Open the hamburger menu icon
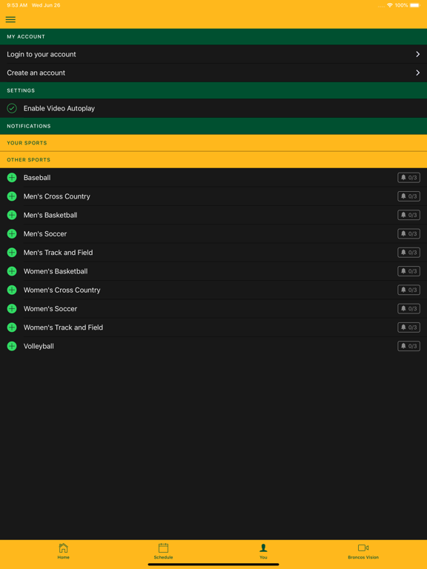The image size is (427, 569). pyautogui.click(x=10, y=19)
